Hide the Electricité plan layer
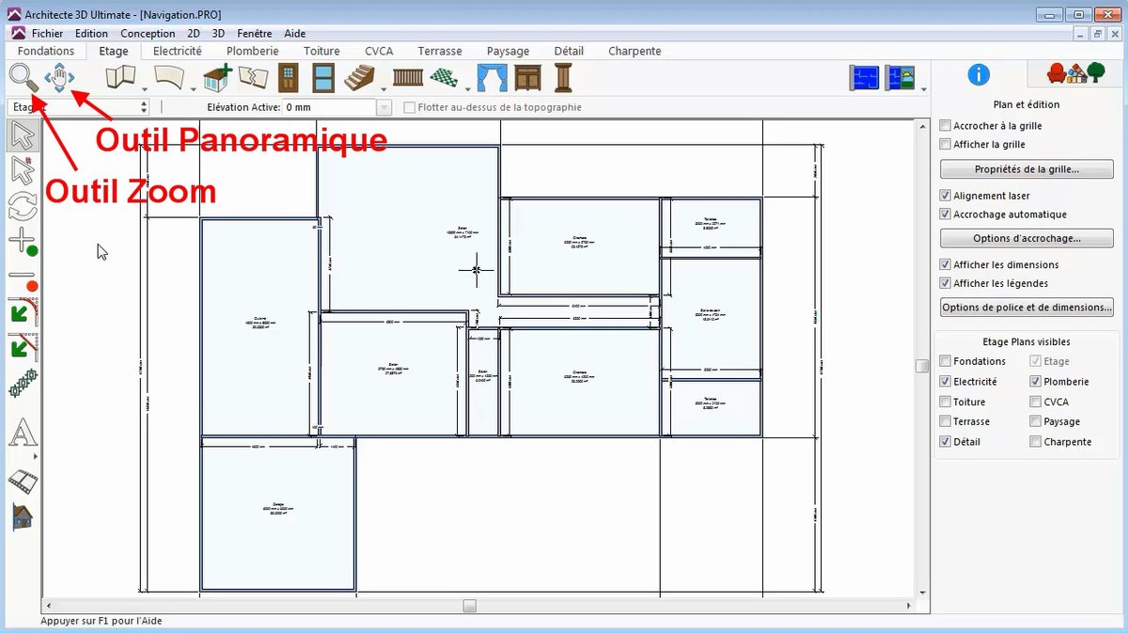The image size is (1128, 633). pyautogui.click(x=946, y=382)
